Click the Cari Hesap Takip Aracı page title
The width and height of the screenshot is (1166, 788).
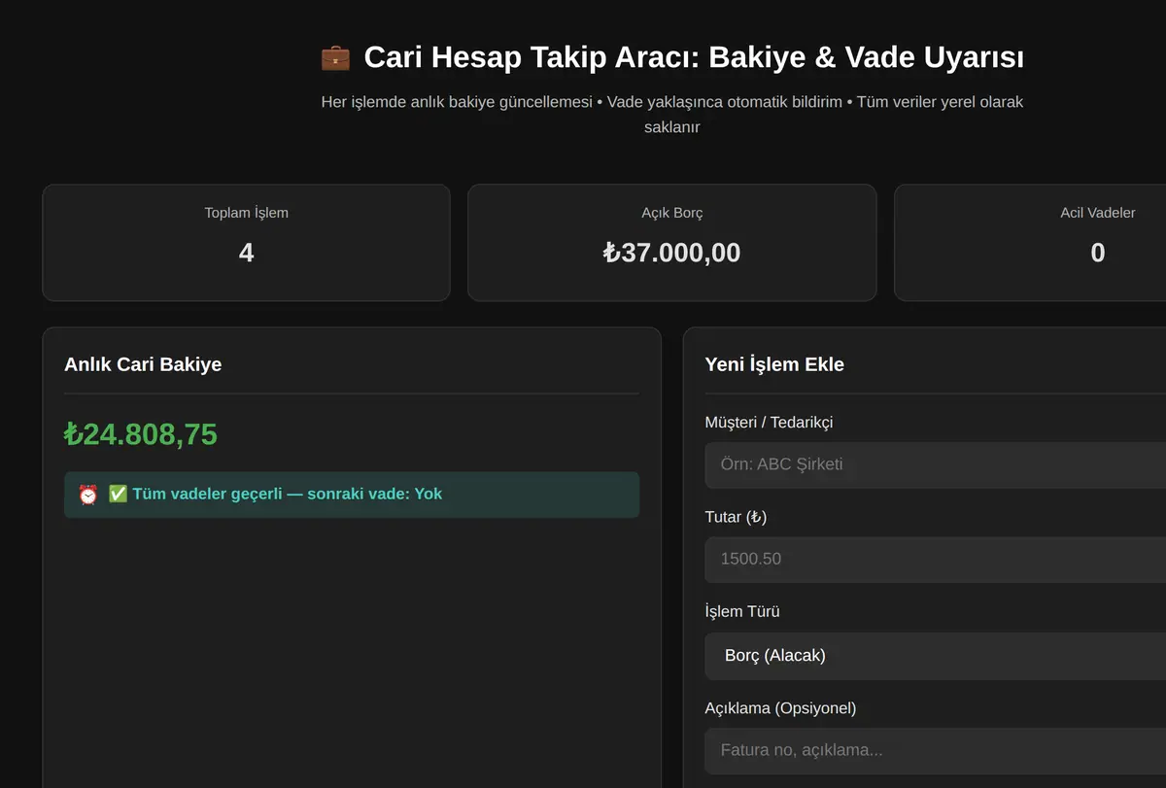tap(694, 57)
